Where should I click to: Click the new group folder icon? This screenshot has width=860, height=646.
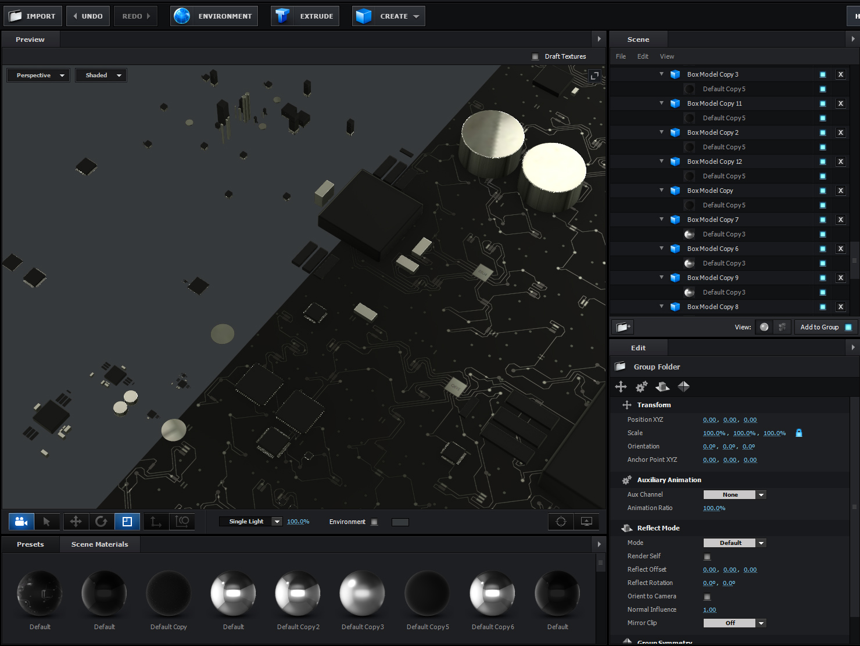click(x=623, y=327)
